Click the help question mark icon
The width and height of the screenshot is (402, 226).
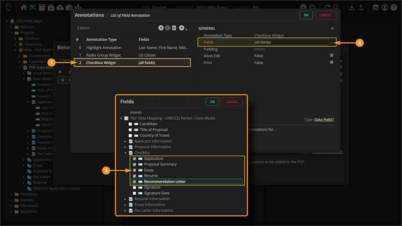(x=394, y=7)
